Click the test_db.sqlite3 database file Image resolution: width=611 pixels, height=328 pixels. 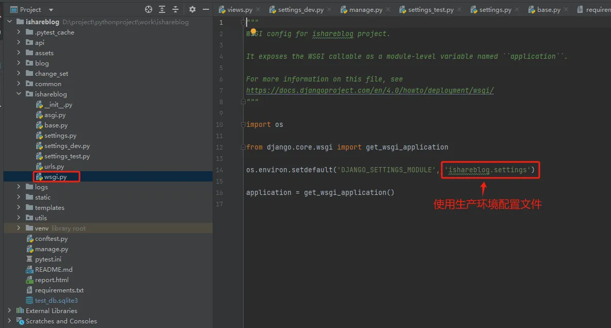point(56,301)
